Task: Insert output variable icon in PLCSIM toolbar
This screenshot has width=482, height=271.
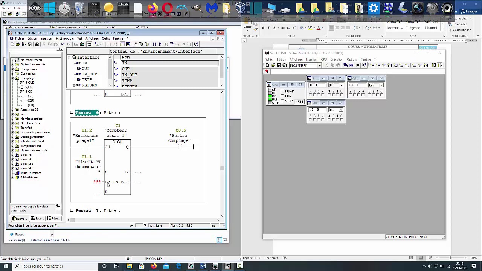Action: click(x=378, y=65)
